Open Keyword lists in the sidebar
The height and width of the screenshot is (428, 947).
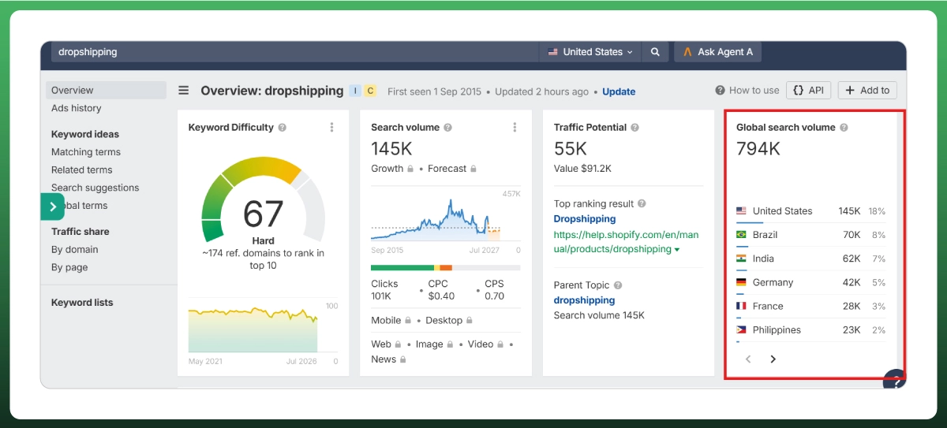(82, 303)
